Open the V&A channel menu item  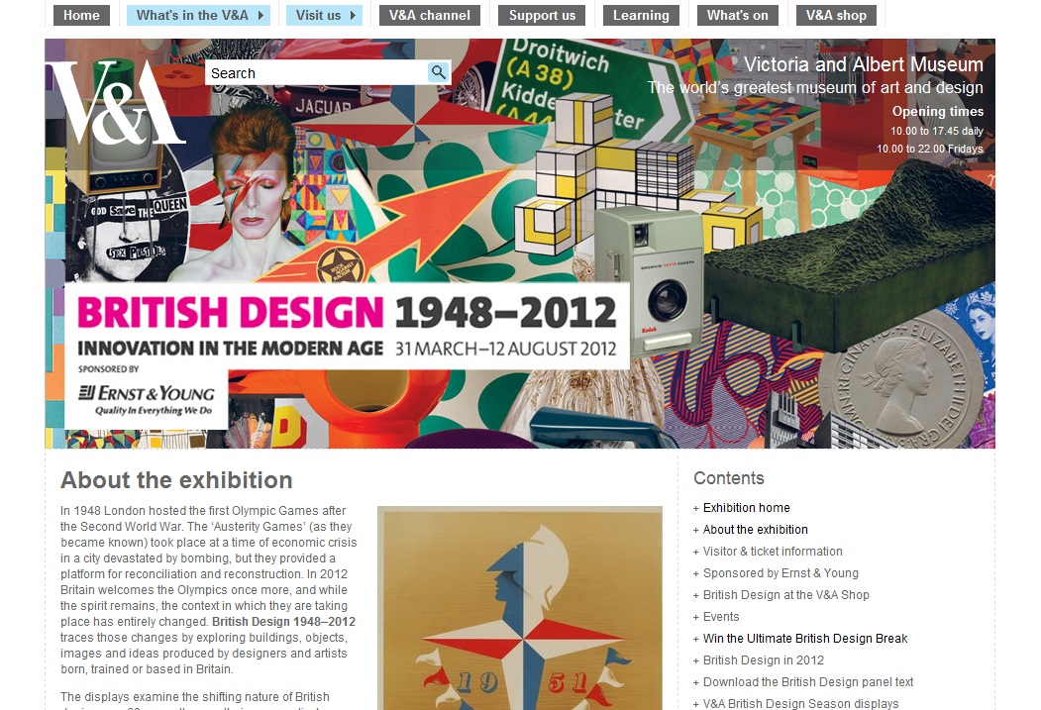[x=430, y=15]
